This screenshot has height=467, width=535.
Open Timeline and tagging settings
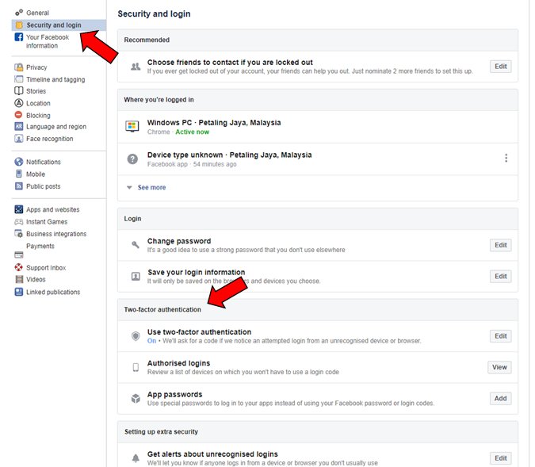(x=55, y=79)
